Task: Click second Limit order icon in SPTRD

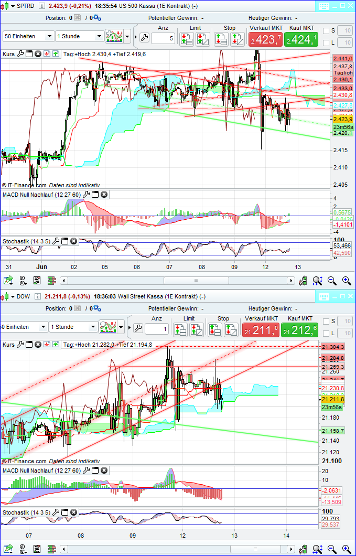Action: 203,39
